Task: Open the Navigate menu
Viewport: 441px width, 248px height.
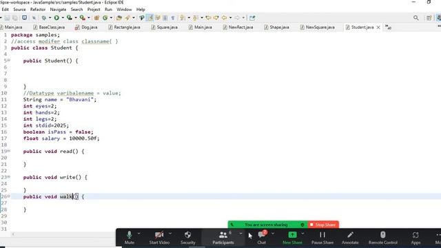Action: pyautogui.click(x=58, y=9)
